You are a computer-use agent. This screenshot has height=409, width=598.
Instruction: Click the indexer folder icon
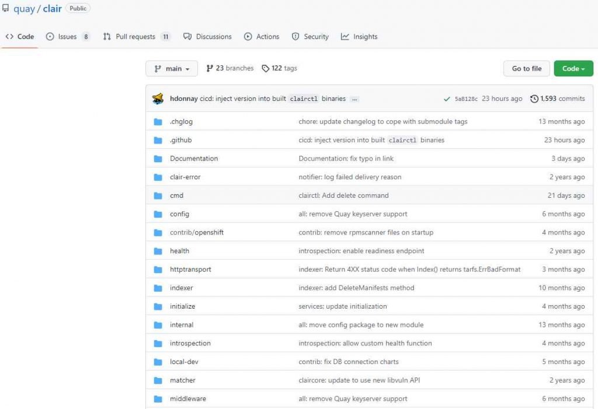pyautogui.click(x=158, y=288)
